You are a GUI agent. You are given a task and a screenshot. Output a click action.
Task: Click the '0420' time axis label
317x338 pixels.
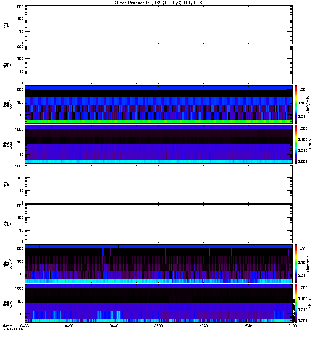coord(69,326)
